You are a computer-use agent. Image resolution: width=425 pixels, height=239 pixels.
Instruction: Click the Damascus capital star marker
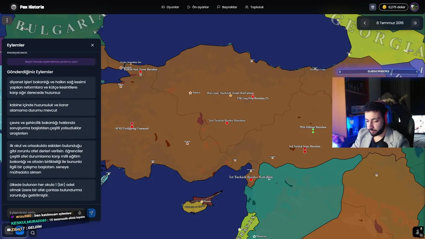point(254,236)
